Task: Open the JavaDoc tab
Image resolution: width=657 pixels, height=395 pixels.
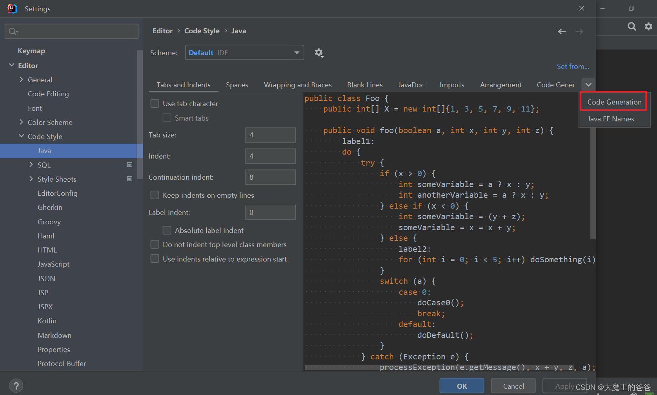Action: pos(411,85)
